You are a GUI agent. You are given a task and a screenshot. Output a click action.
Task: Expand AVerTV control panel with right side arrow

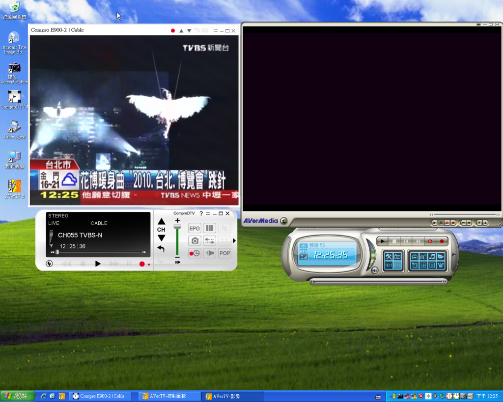point(454,255)
